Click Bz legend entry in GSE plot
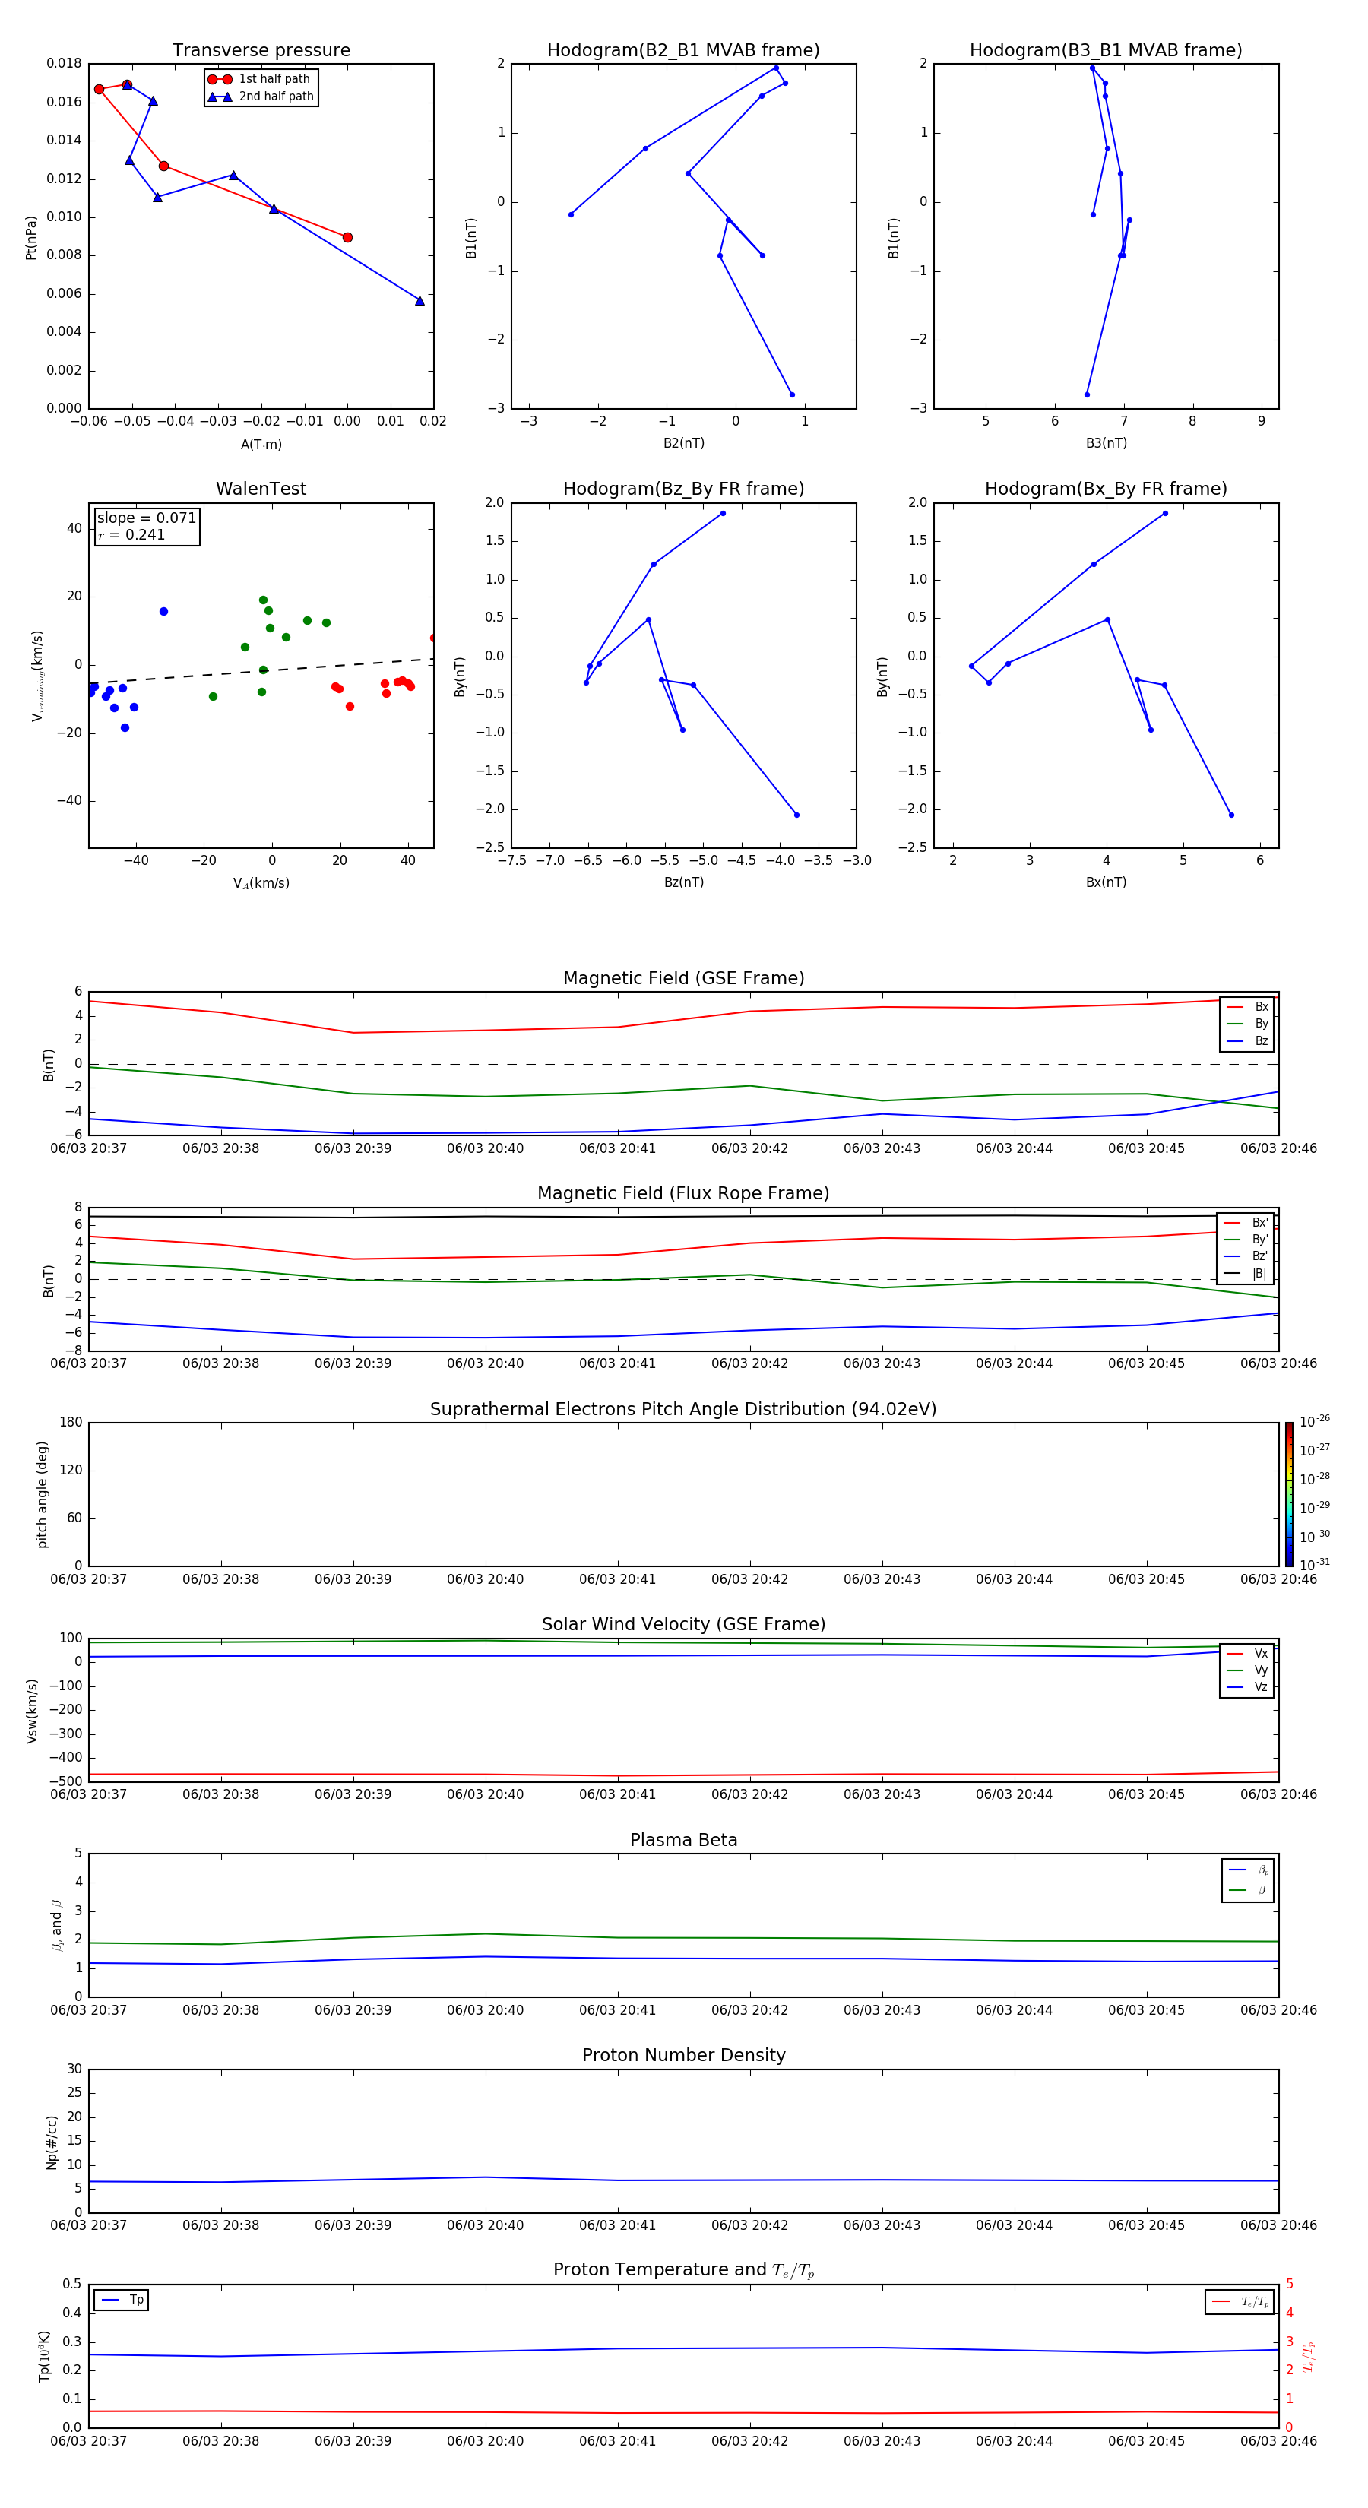The height and width of the screenshot is (2508, 1368). click(1247, 1040)
